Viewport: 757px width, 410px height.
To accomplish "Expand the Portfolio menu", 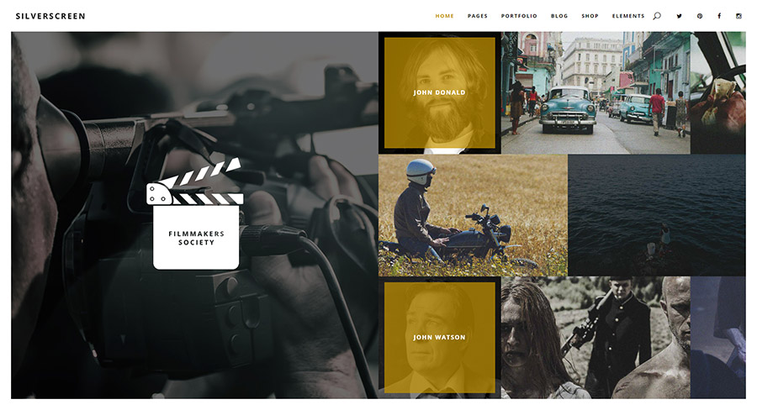I will coord(519,16).
